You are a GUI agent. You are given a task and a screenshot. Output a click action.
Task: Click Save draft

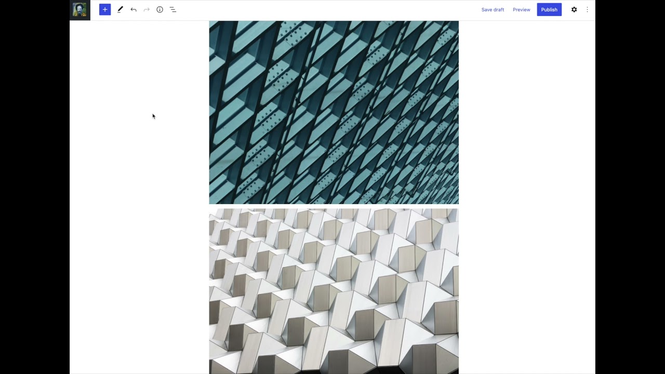click(x=493, y=10)
